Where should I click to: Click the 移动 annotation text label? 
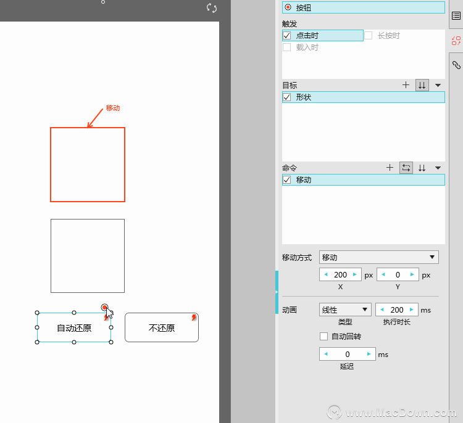pyautogui.click(x=113, y=108)
